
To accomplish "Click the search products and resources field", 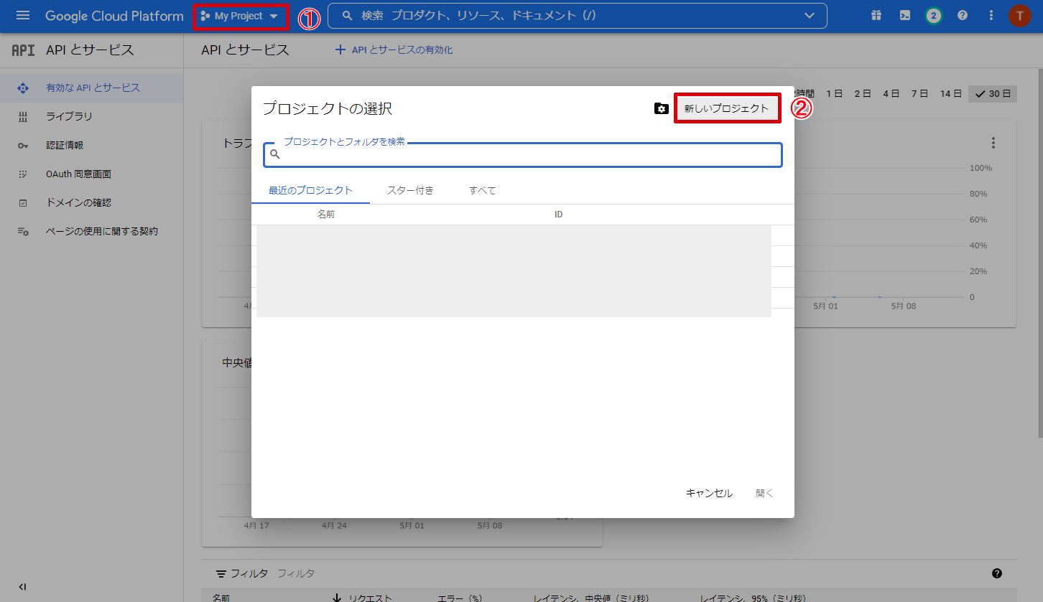I will tap(577, 15).
